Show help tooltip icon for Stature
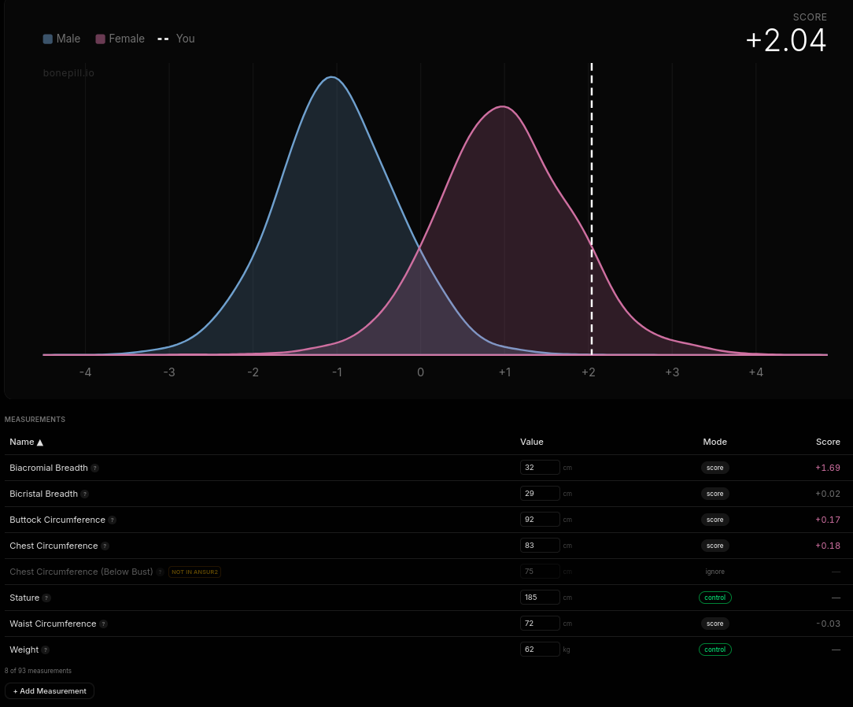The width and height of the screenshot is (853, 707). click(46, 598)
